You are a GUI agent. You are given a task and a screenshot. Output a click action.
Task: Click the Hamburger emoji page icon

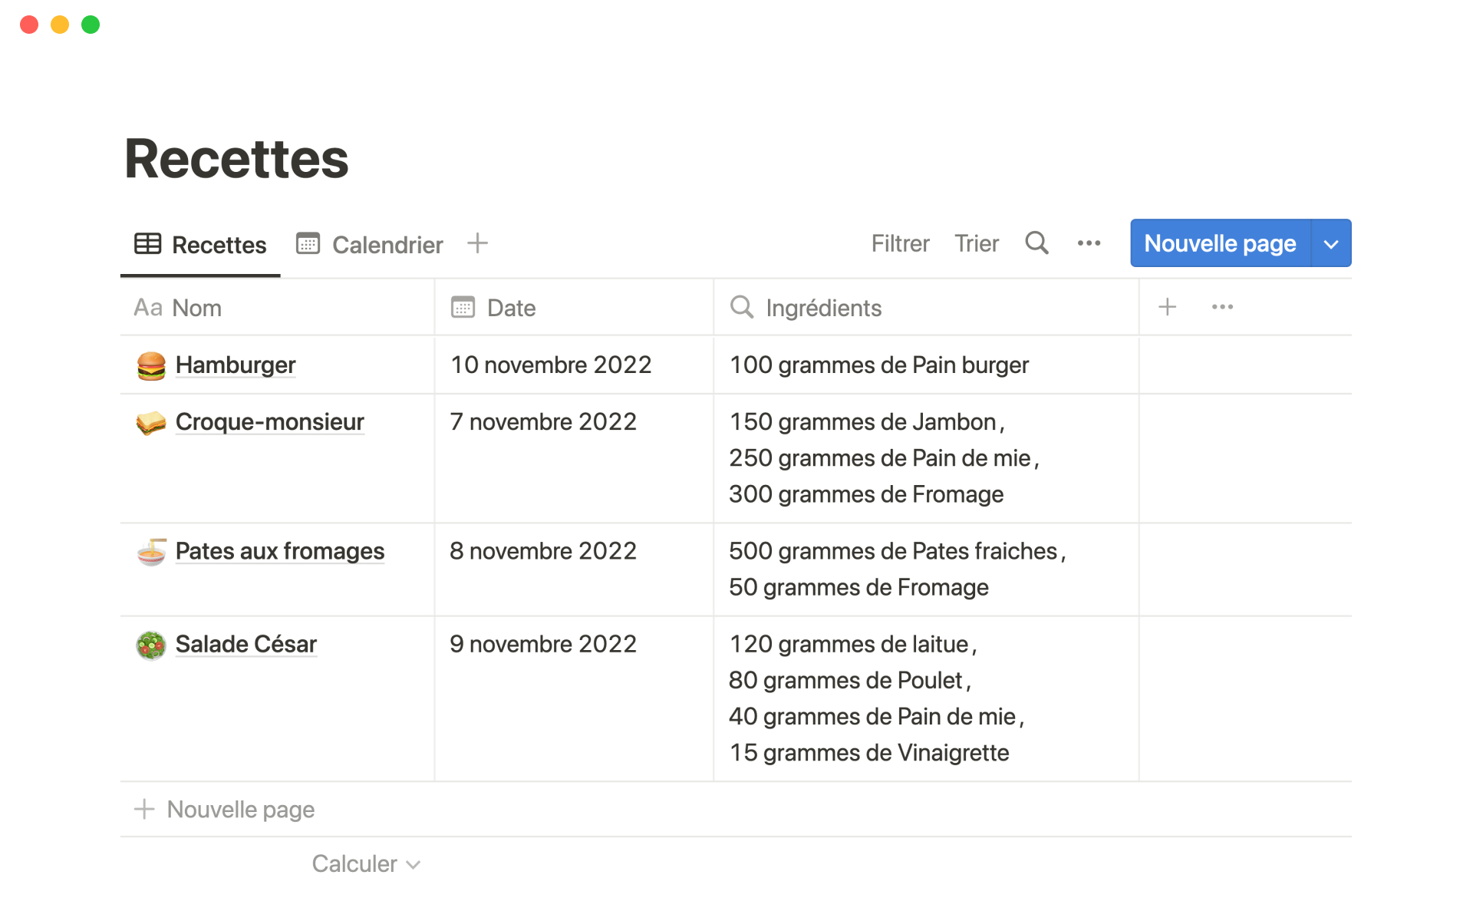coord(151,365)
